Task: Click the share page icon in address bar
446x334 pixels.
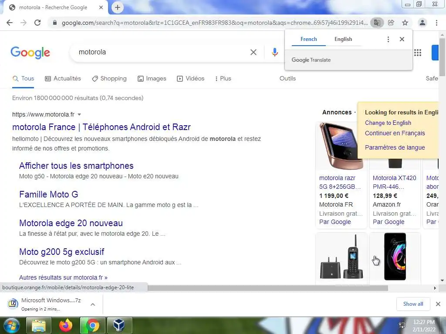Action: pos(391,23)
